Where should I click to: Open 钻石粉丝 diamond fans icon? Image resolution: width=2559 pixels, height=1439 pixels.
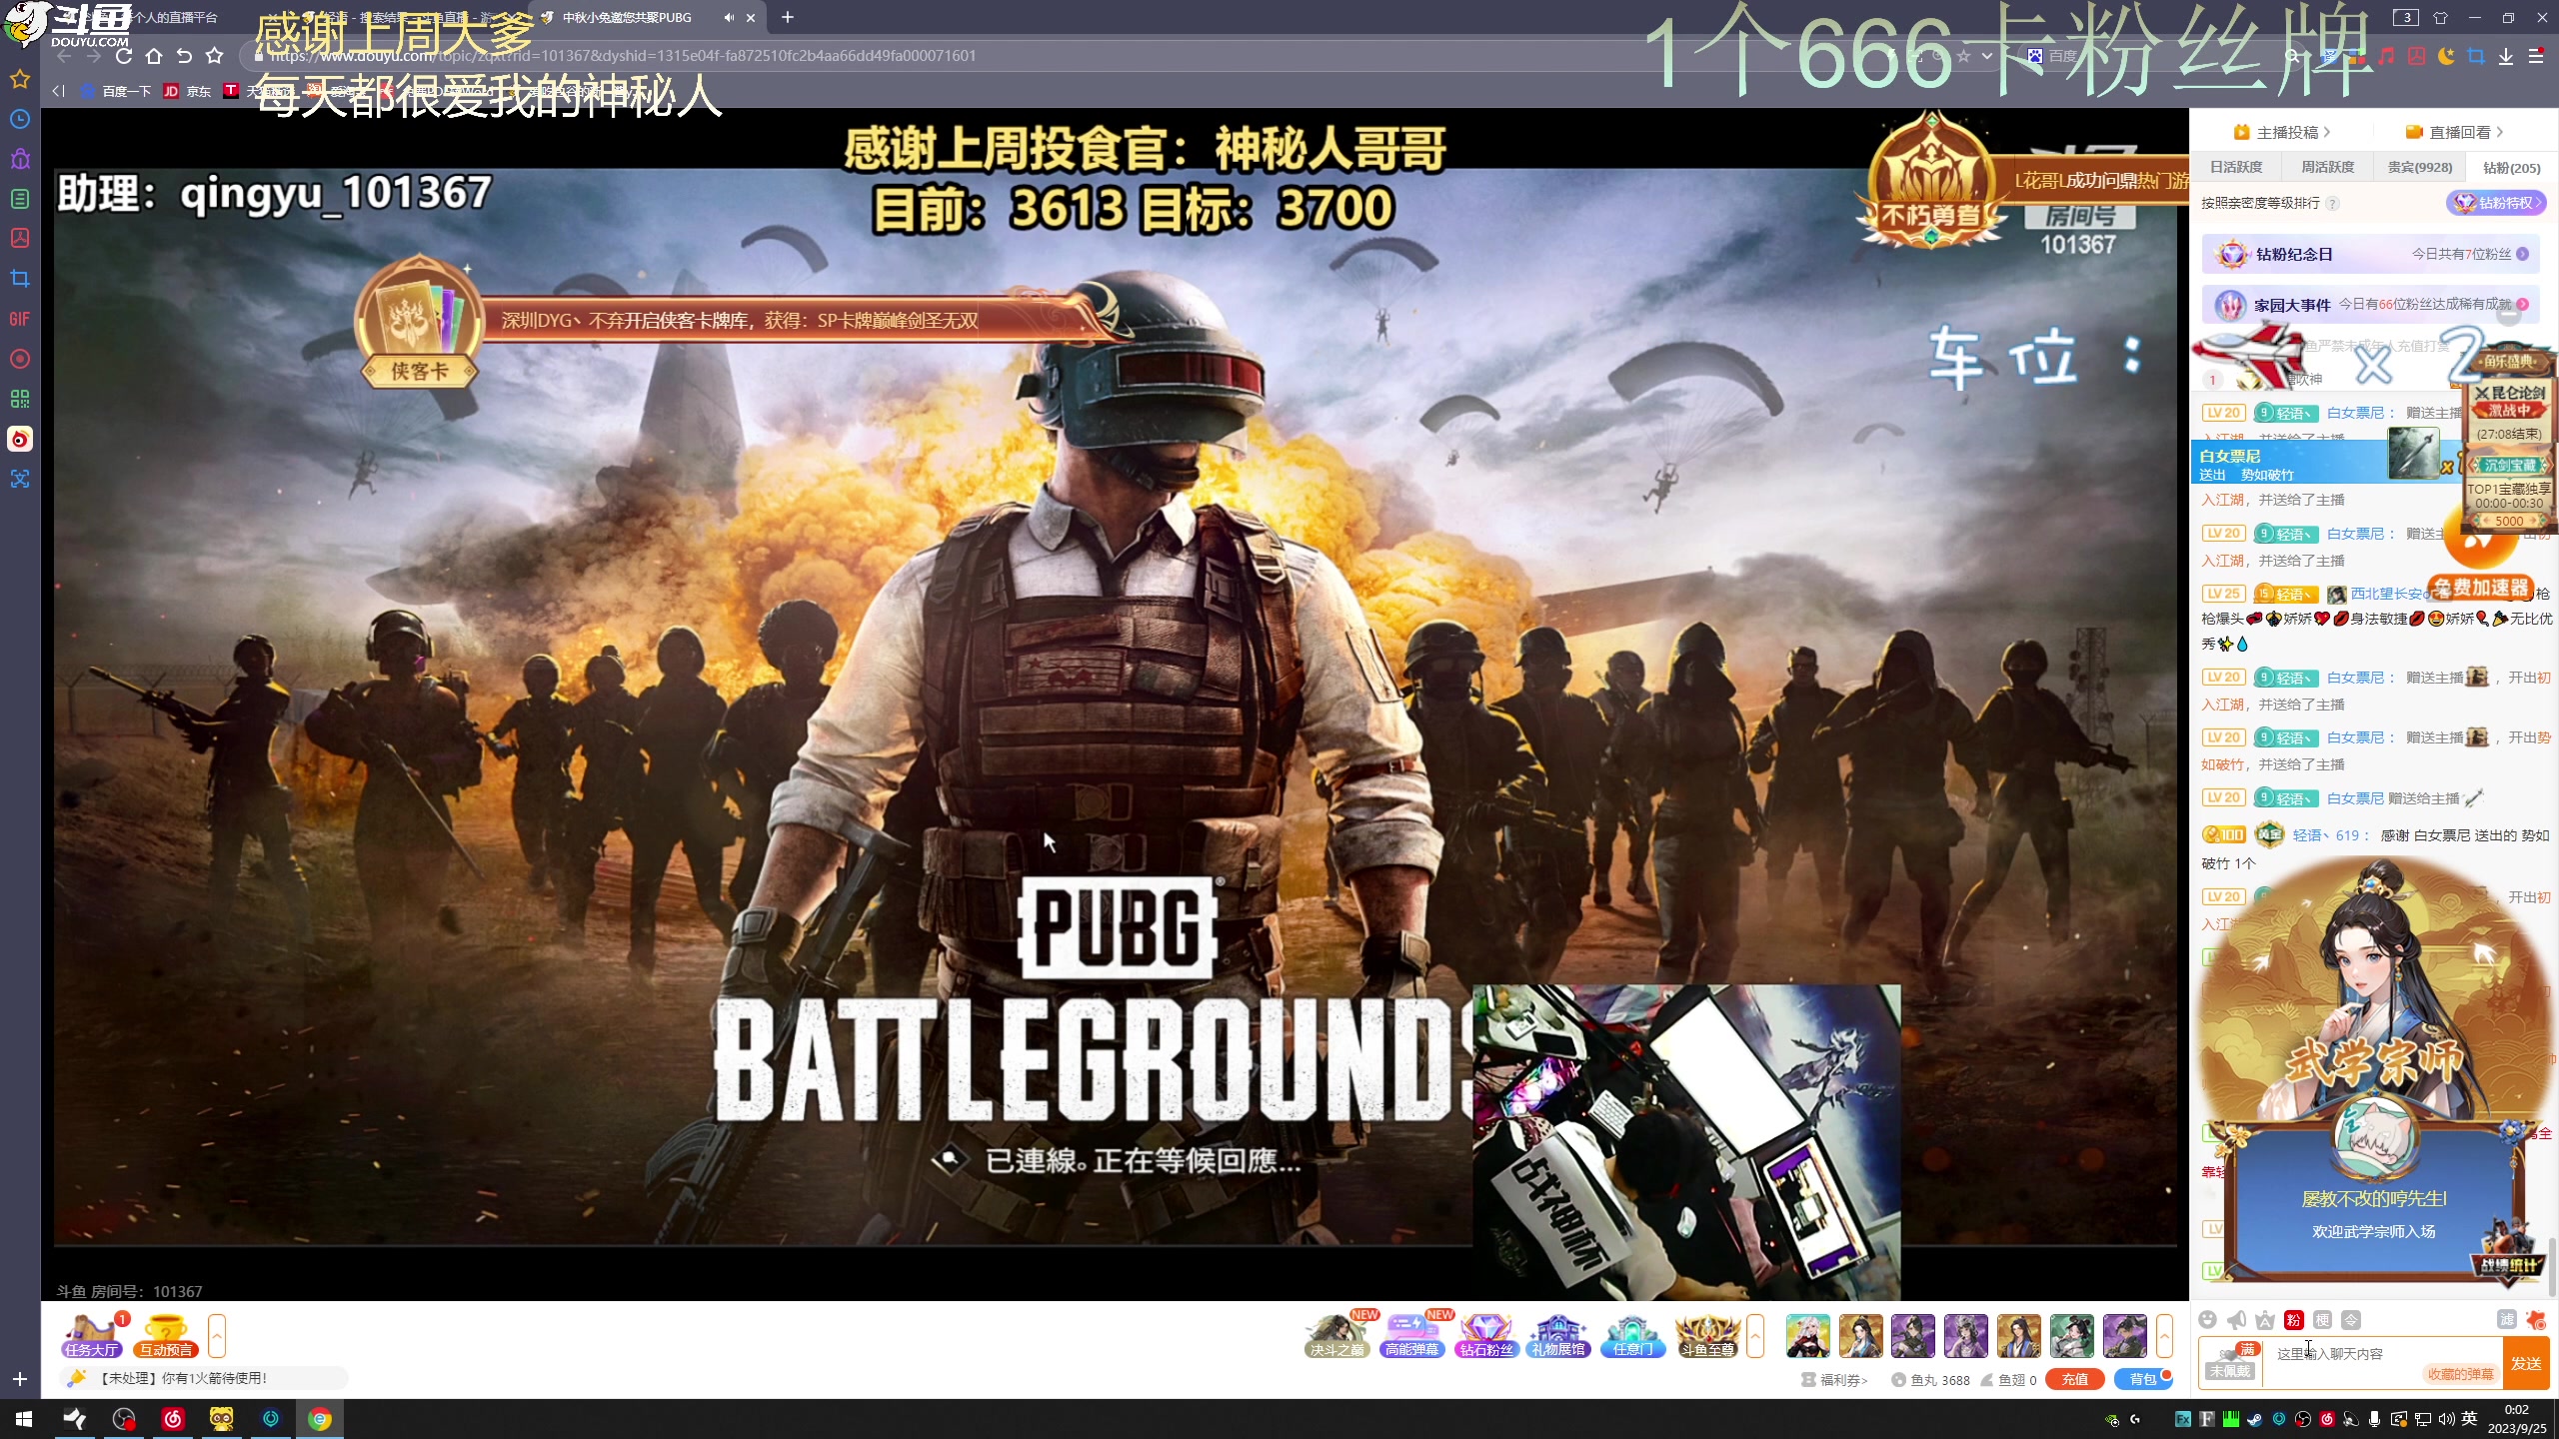click(1485, 1336)
